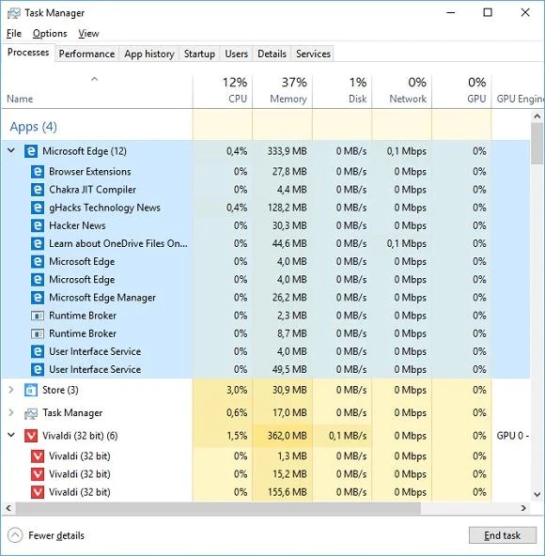
Task: Click the End task button
Action: pos(503,535)
